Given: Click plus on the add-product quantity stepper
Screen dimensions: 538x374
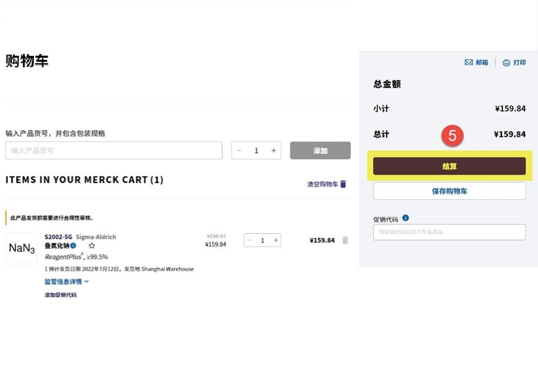Looking at the screenshot, I should tap(274, 150).
